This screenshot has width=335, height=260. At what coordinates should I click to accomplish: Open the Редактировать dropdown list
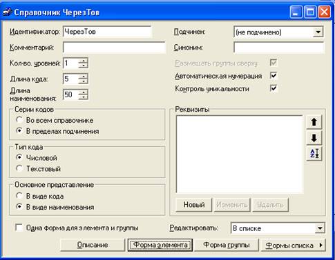[320, 228]
